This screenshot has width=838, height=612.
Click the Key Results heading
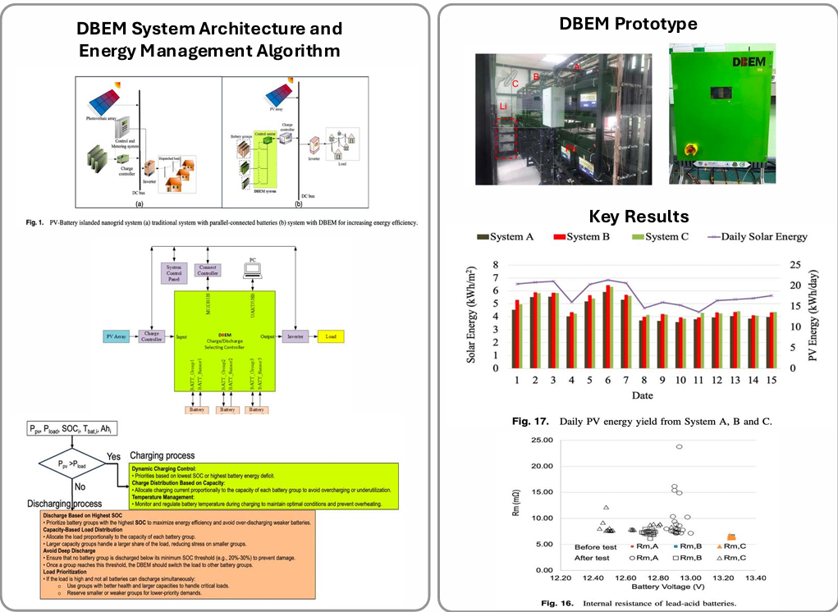pos(639,217)
